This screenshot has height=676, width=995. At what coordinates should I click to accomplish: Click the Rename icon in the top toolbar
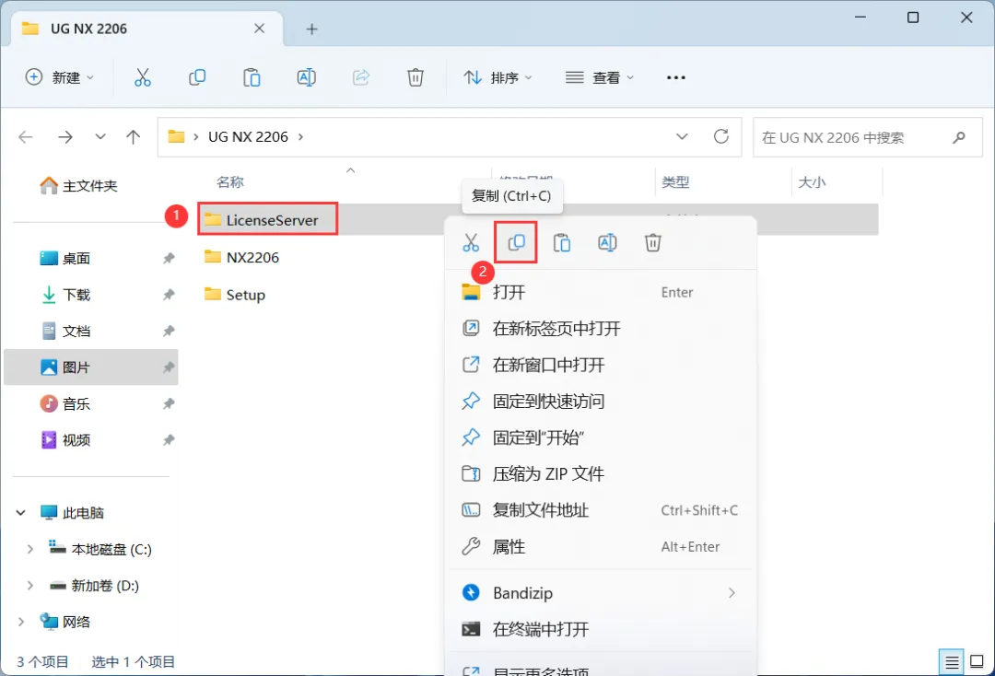click(307, 77)
